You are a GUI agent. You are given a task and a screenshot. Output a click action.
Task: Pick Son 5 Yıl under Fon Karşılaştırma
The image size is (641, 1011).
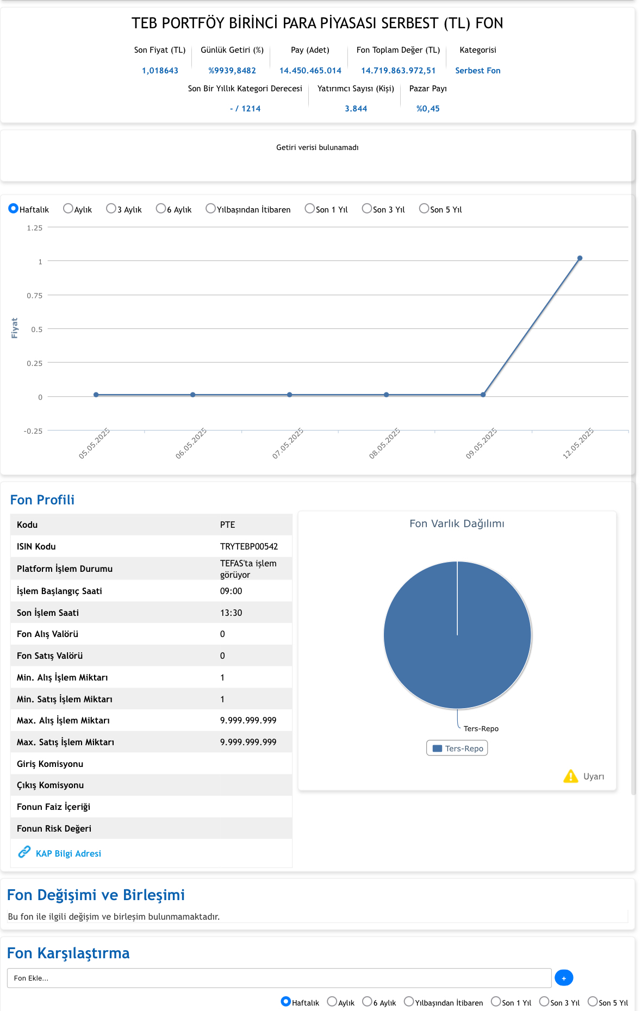pos(593,1002)
